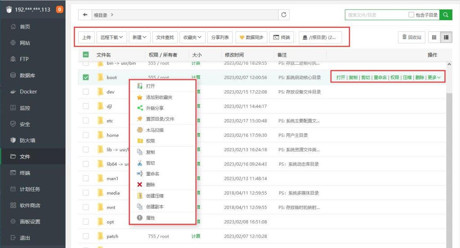Check the media row checkbox

(x=86, y=193)
